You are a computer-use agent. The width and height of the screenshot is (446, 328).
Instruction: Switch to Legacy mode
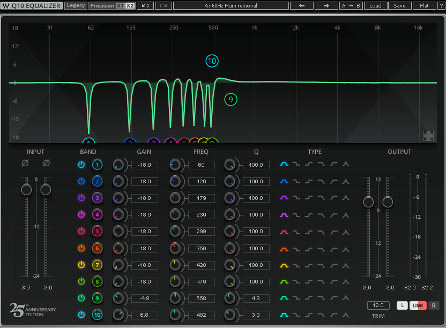click(76, 5)
